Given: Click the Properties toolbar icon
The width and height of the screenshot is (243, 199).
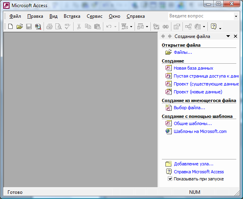Looking at the screenshot, I should pyautogui.click(x=177, y=27).
